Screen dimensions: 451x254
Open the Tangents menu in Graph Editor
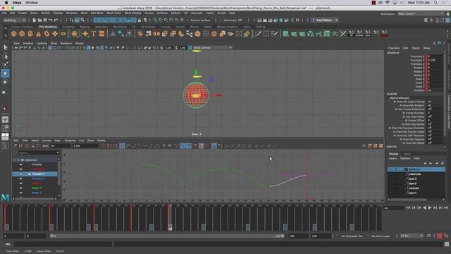coord(70,140)
